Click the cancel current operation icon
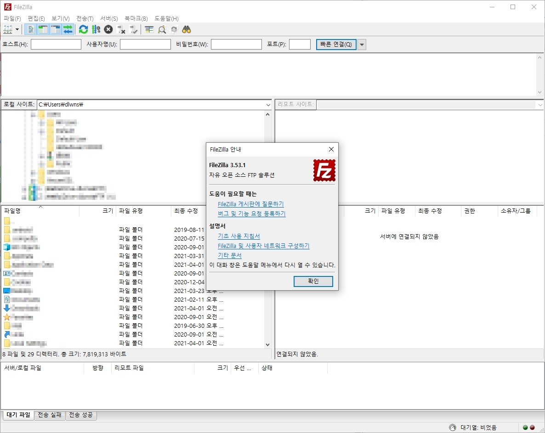Image resolution: width=545 pixels, height=433 pixels. coord(108,29)
